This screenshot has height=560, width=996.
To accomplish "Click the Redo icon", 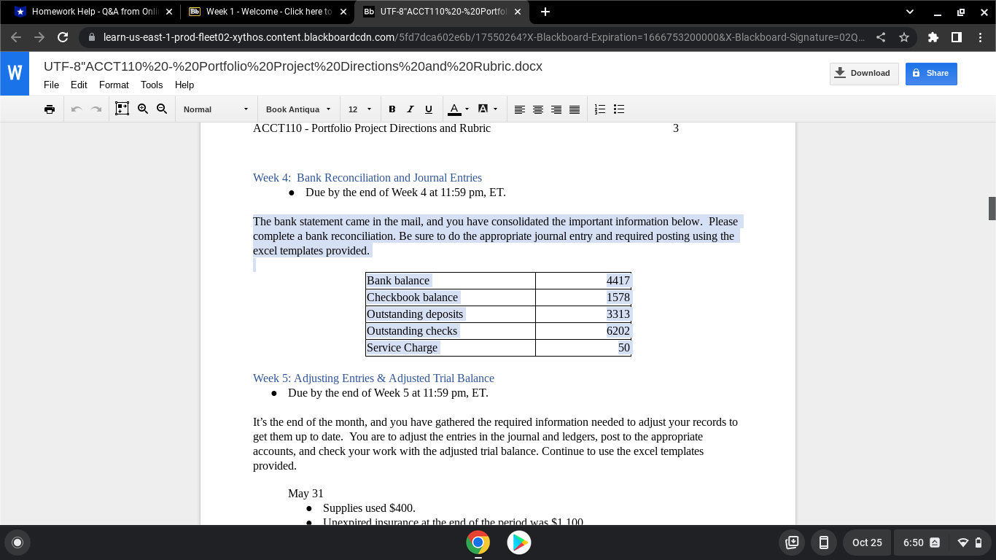I will pos(96,109).
